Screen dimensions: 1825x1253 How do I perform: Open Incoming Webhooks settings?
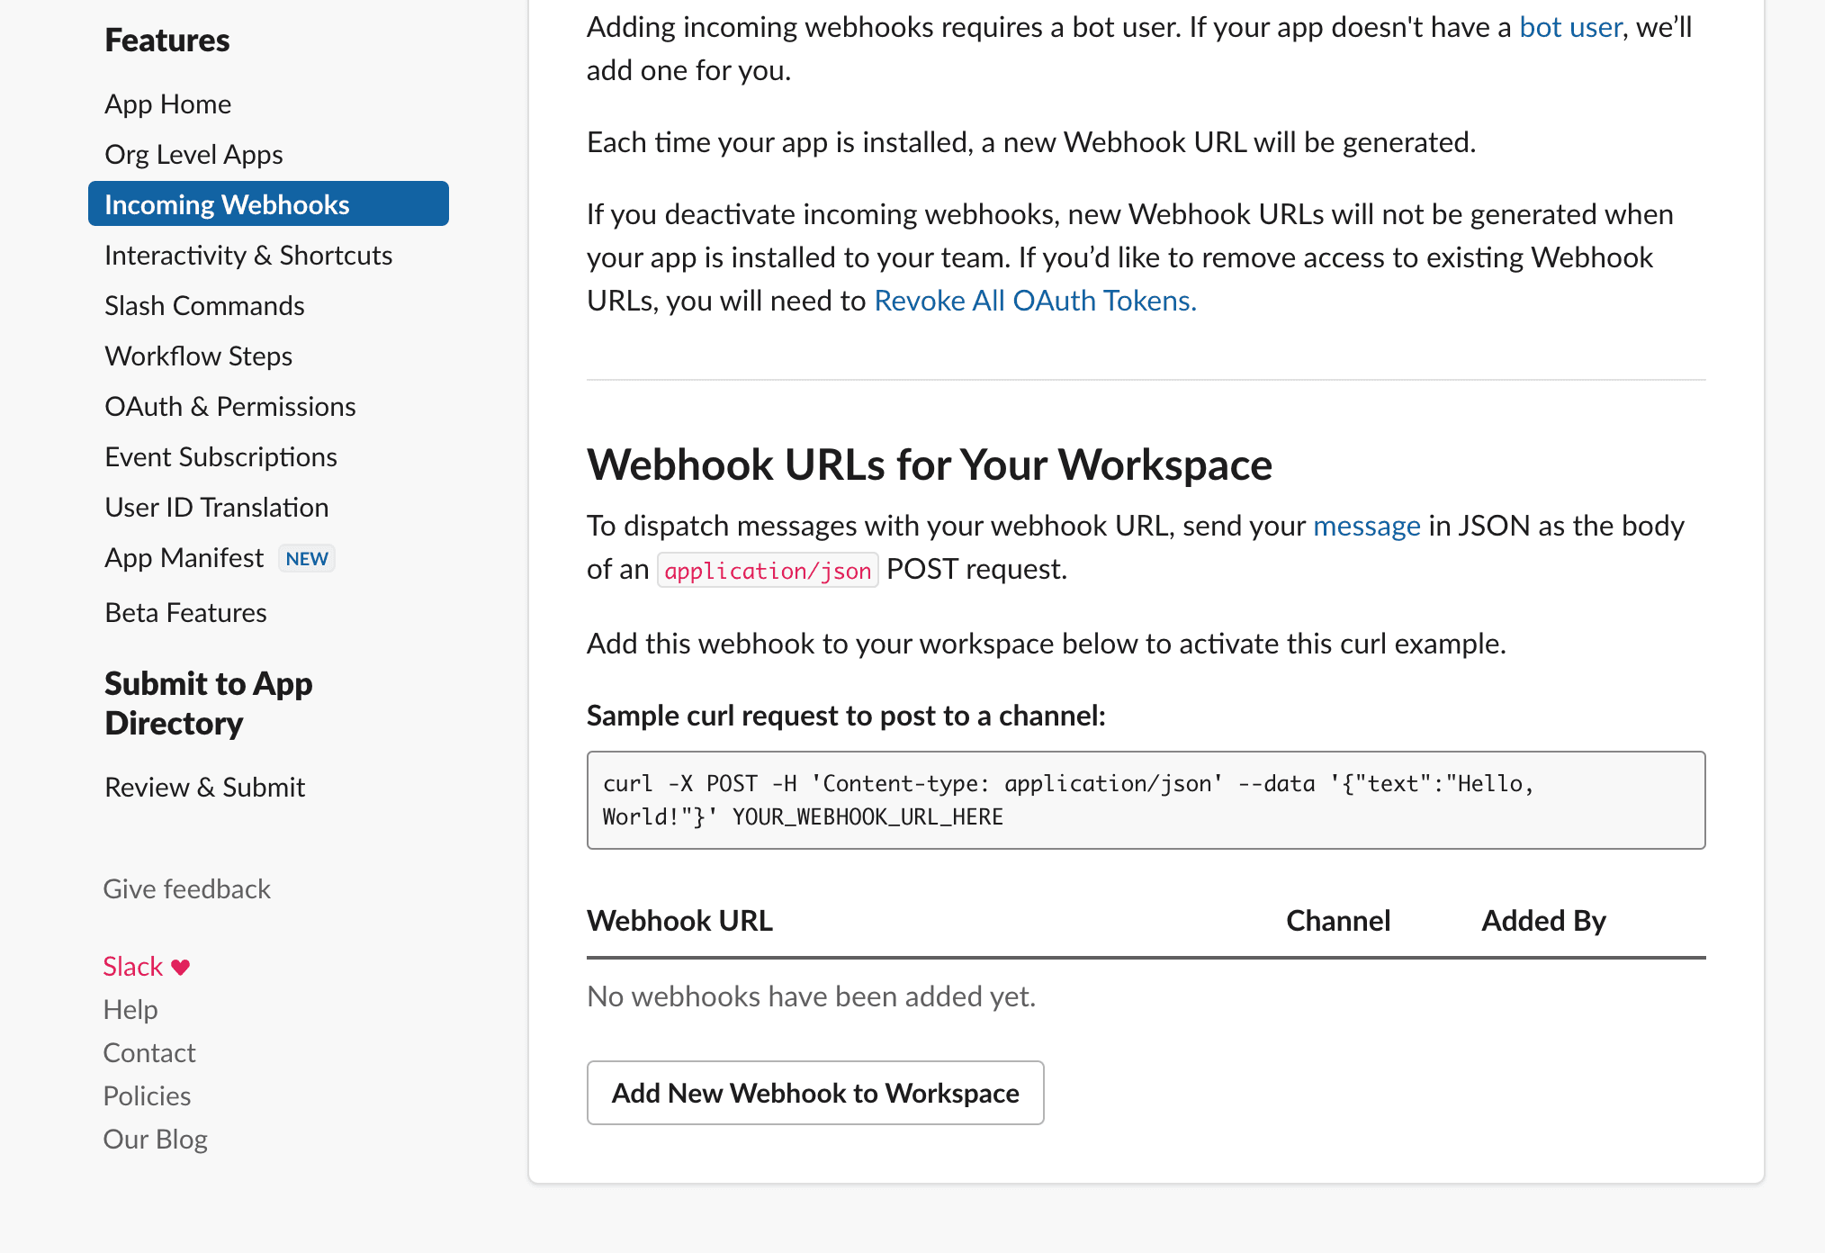click(227, 204)
